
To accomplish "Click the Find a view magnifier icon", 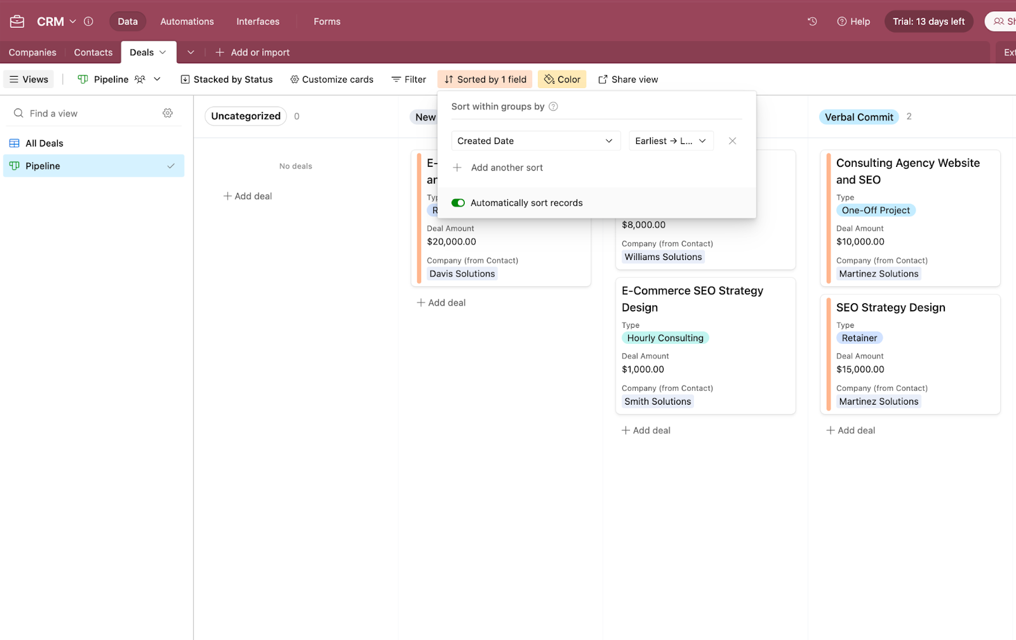I will click(18, 114).
